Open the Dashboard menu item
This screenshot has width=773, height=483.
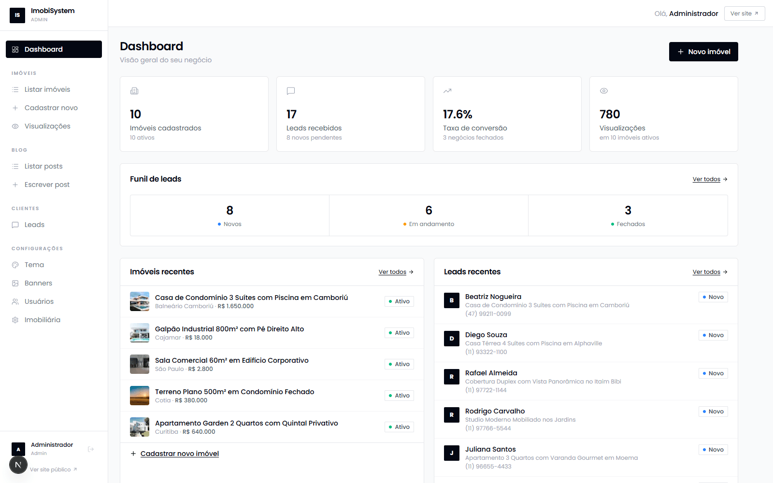pos(54,49)
